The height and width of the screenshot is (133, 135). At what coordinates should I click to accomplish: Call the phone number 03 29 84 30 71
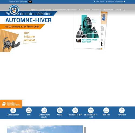[100, 2]
